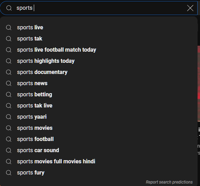Select the 'sports live' suggestion
This screenshot has height=186, width=200.
tap(99, 28)
